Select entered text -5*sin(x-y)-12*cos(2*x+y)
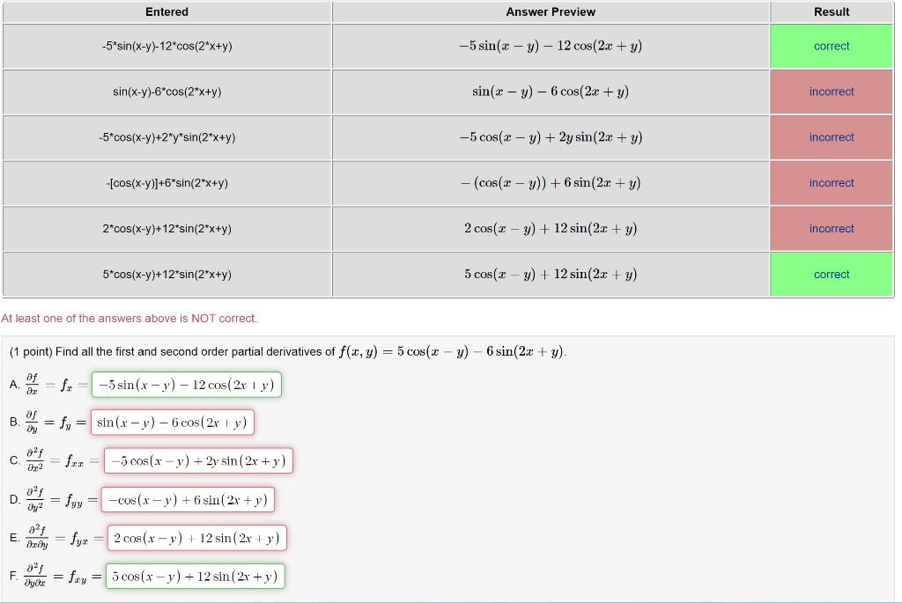The image size is (902, 603). click(x=166, y=46)
